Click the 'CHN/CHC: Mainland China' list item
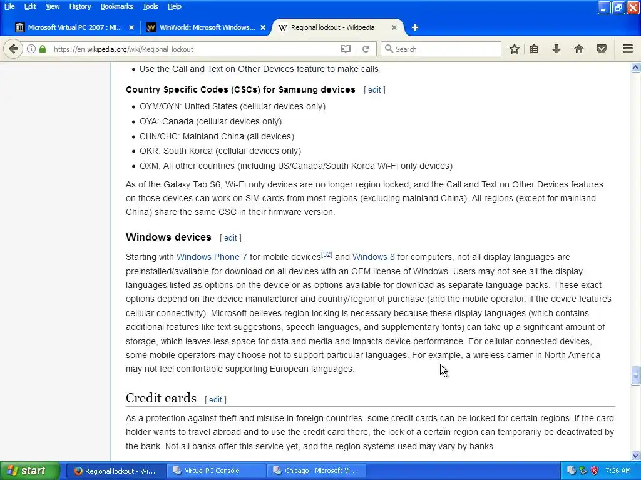The height and width of the screenshot is (480, 641). [x=217, y=136]
